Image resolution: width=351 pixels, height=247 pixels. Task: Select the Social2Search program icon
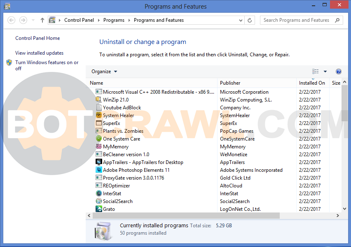pos(99,201)
